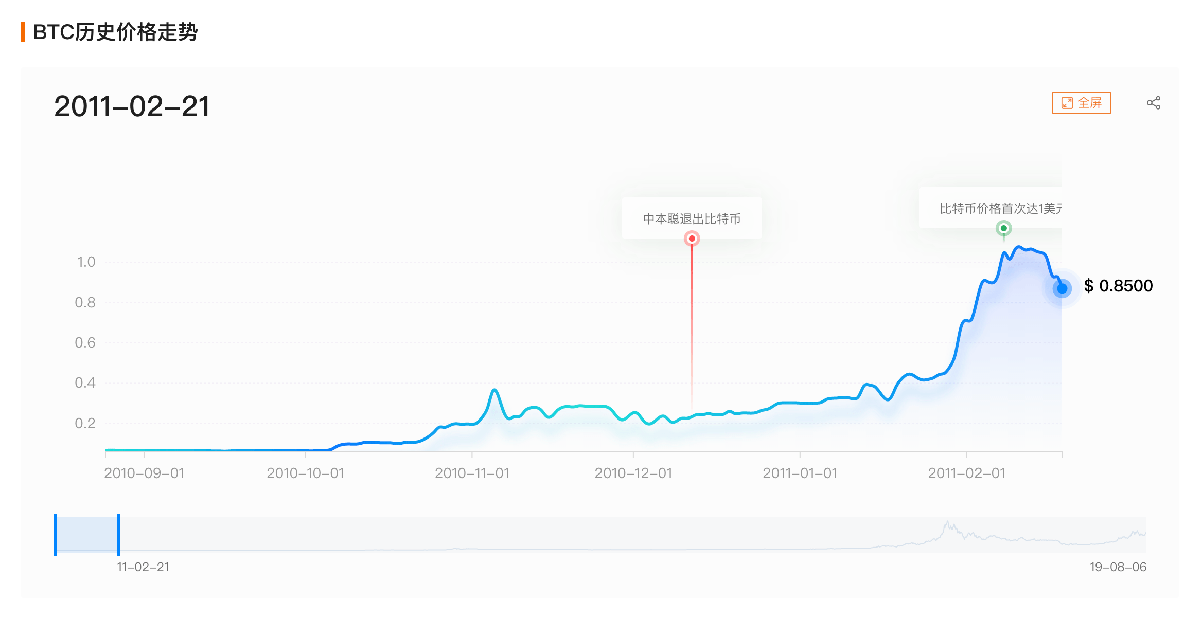Grab the left range slider handle
Image resolution: width=1202 pixels, height=620 pixels.
click(x=55, y=535)
